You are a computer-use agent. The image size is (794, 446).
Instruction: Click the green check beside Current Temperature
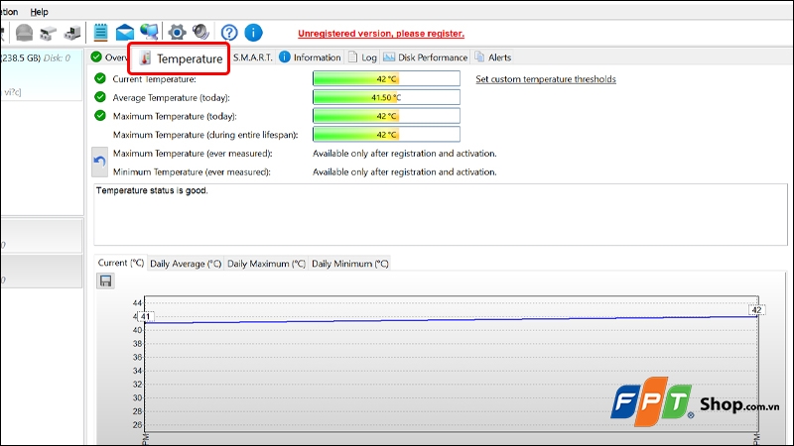pyautogui.click(x=100, y=78)
